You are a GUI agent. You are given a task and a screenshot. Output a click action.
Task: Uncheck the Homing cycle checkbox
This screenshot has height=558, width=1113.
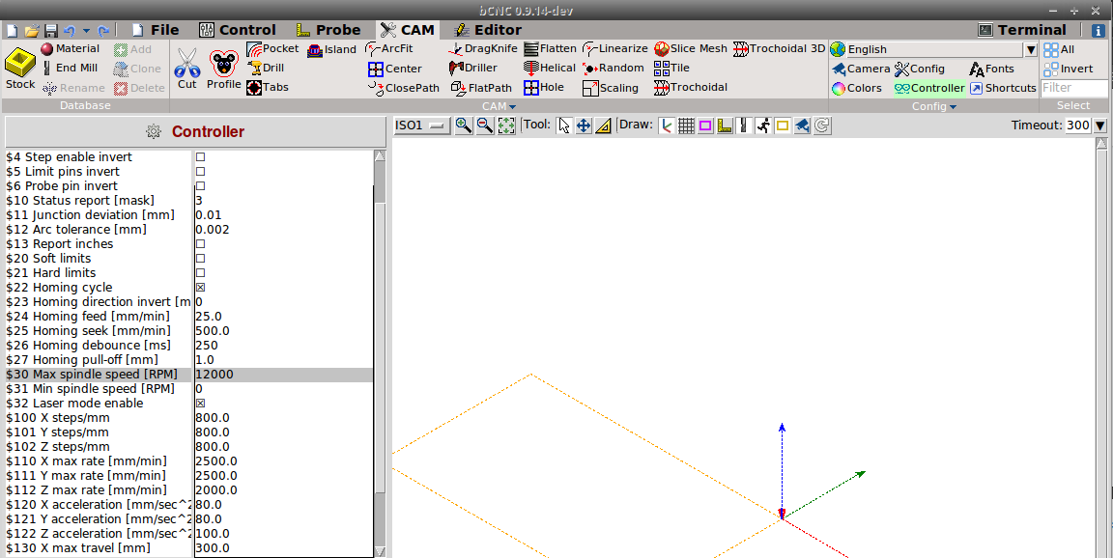[x=201, y=288]
